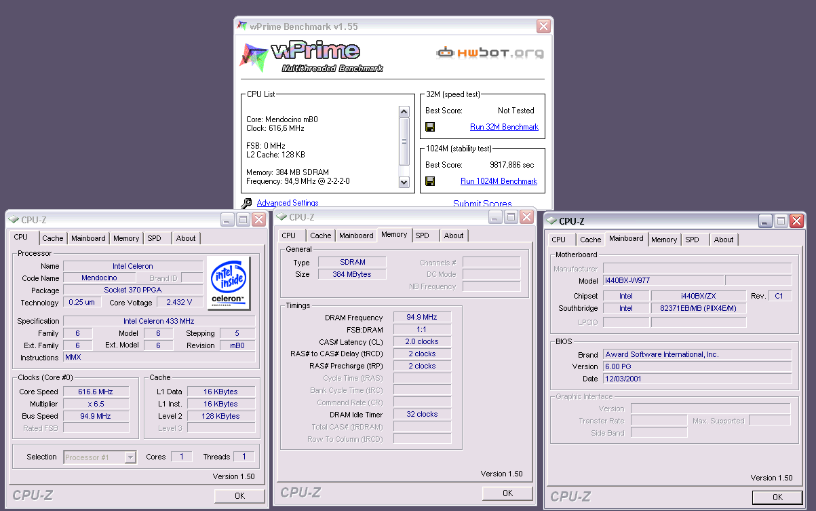Click the BIOS Brand Award Software International field
Image resolution: width=816 pixels, height=511 pixels.
click(x=697, y=355)
